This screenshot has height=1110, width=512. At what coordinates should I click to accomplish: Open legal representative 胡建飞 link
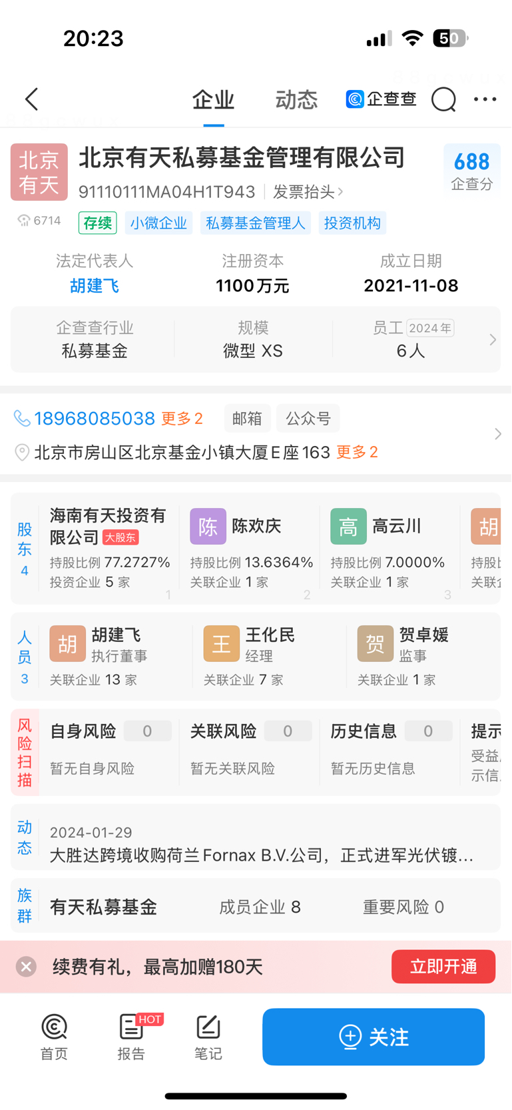click(x=95, y=286)
